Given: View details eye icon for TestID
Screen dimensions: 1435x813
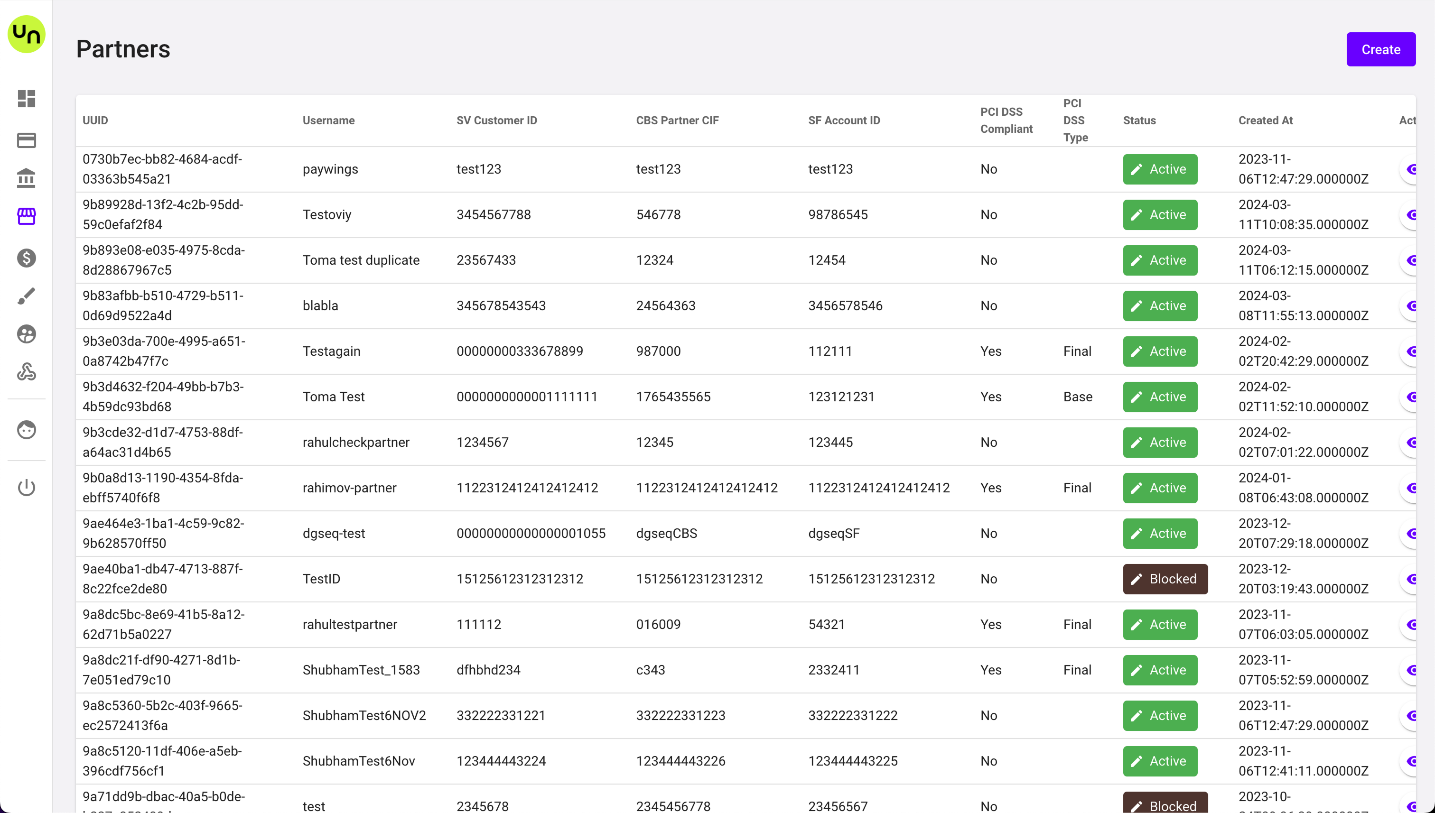Looking at the screenshot, I should click(x=1410, y=579).
